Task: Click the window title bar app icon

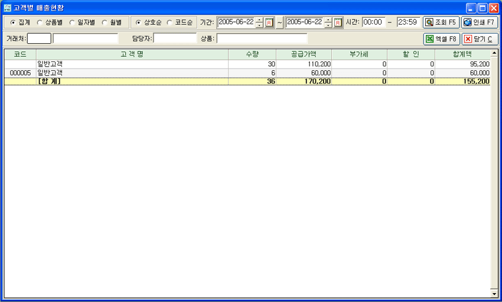Action: pyautogui.click(x=7, y=8)
